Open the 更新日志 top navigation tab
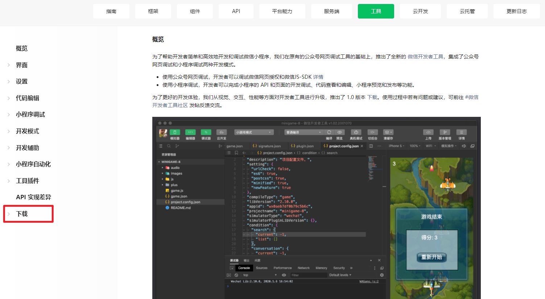Image resolution: width=545 pixels, height=299 pixels. [x=516, y=11]
